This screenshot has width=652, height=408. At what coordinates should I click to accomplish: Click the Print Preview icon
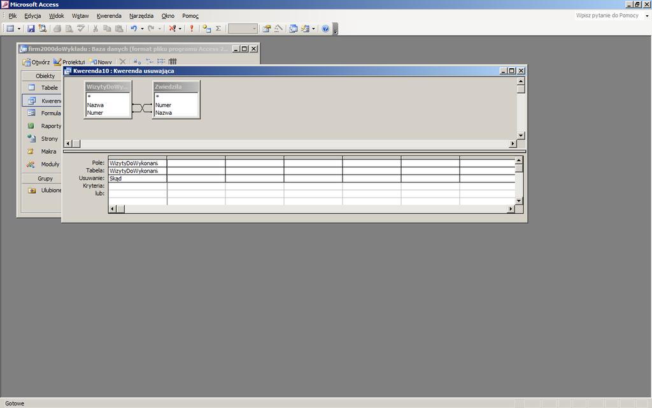coord(69,28)
